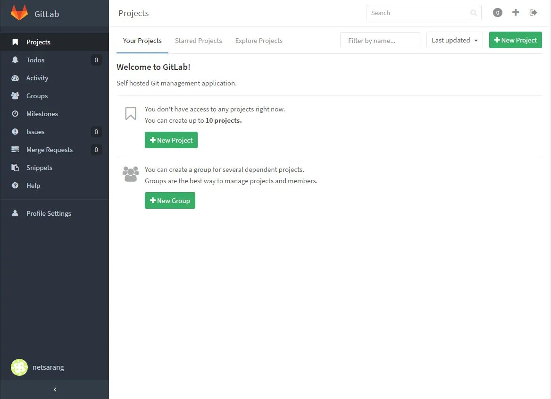Click the Groups people icon in sidebar
Viewport: 551px width, 399px height.
(15, 96)
